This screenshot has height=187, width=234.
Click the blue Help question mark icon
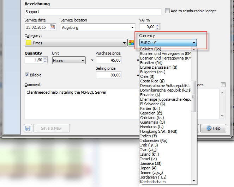[x=209, y=128]
